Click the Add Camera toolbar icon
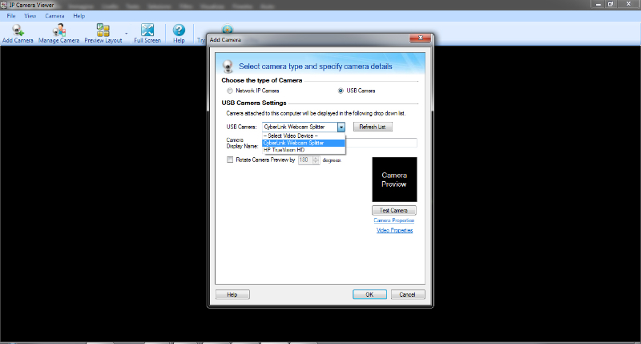The width and height of the screenshot is (641, 344). pos(17,30)
